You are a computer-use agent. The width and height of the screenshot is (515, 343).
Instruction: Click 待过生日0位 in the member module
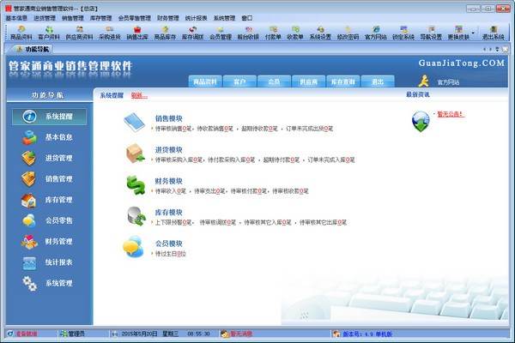pos(171,254)
